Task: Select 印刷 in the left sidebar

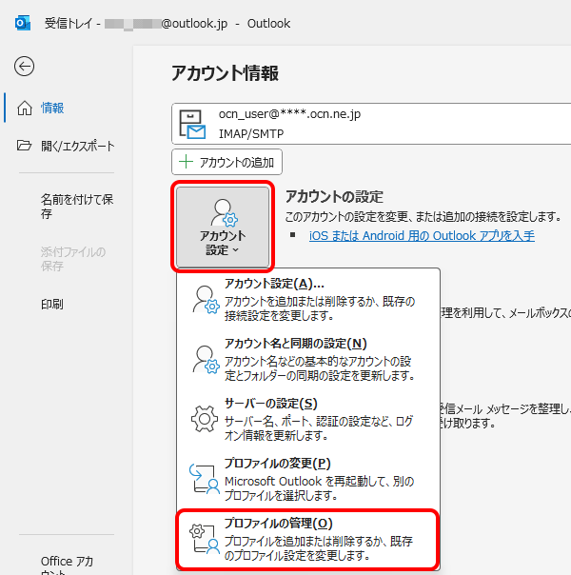Action: coord(52,304)
